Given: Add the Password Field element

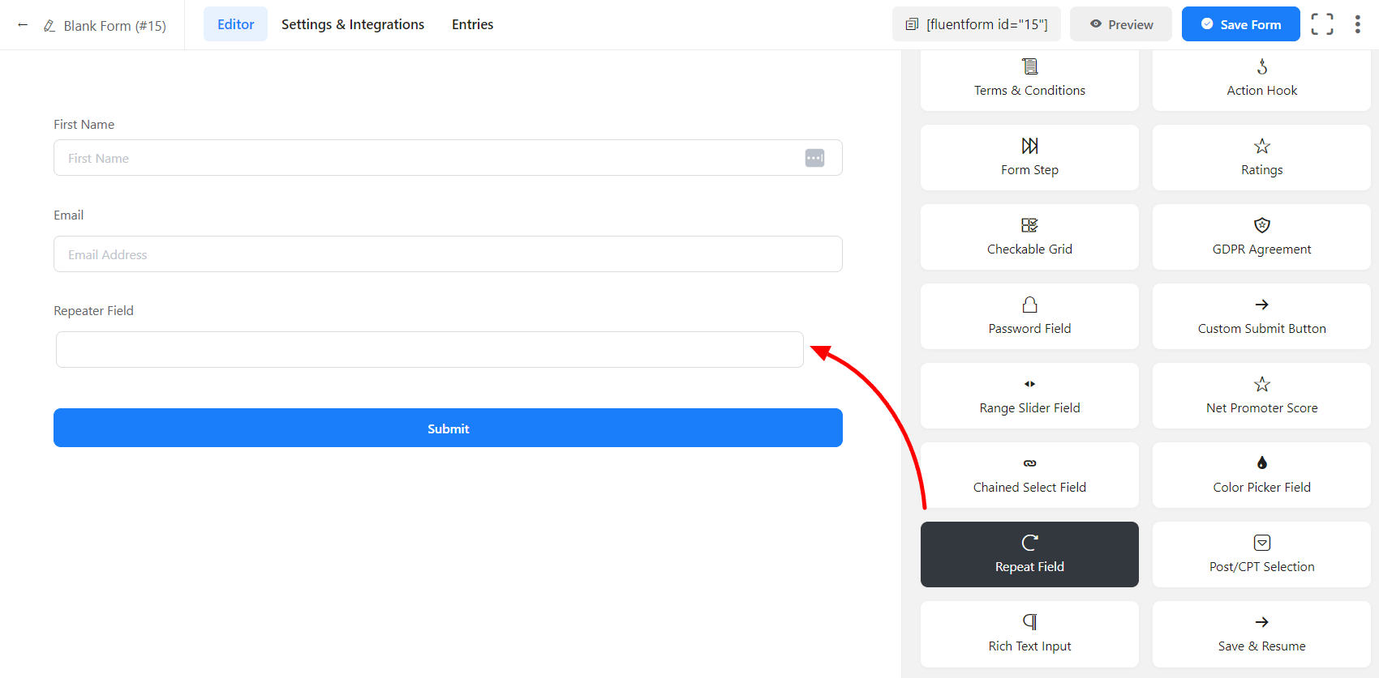Looking at the screenshot, I should click(x=1029, y=316).
